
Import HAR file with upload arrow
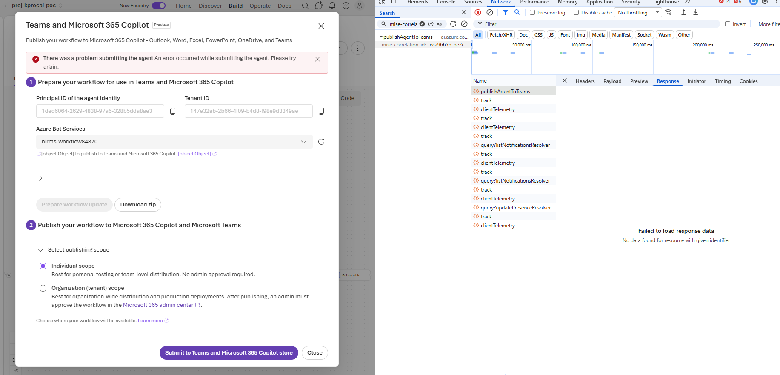click(684, 12)
